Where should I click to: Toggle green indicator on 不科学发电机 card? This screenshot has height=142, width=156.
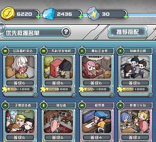(x=44, y=51)
